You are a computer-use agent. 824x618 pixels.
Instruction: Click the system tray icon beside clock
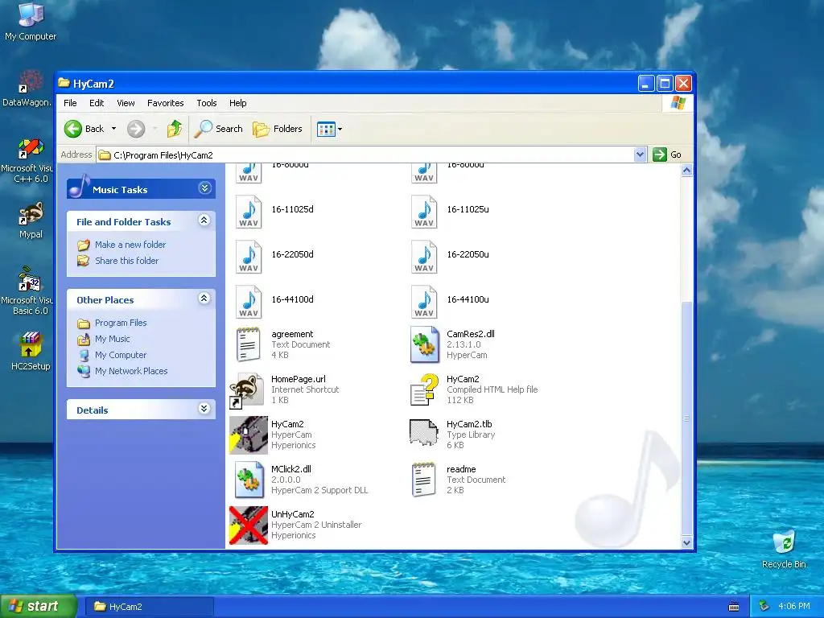coord(764,607)
